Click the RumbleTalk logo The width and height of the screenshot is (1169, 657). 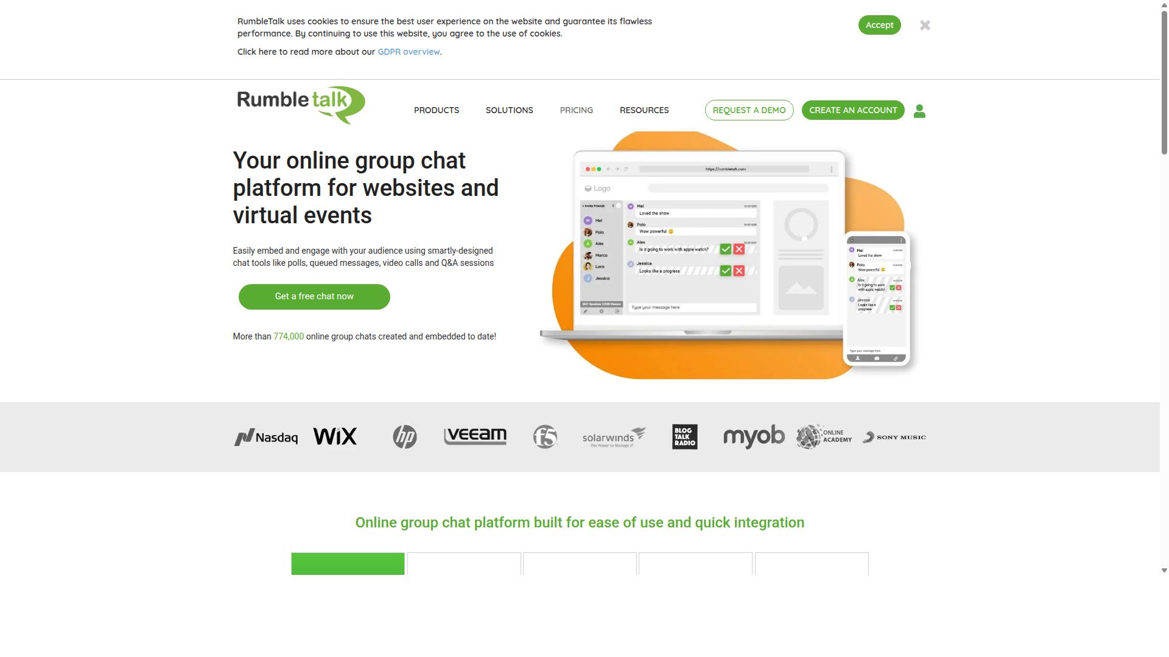click(301, 105)
